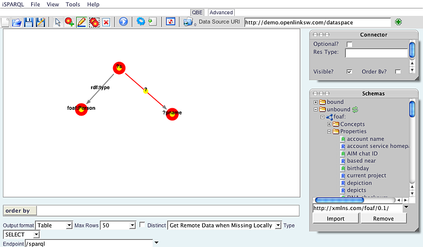Open Get Remote Data dropdown
423x247 pixels.
[278, 225]
